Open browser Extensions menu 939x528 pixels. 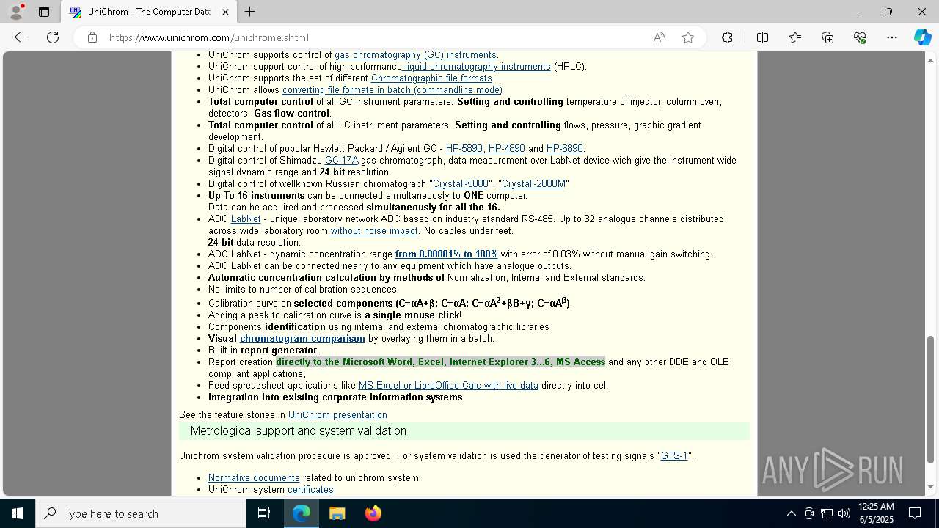(727, 37)
